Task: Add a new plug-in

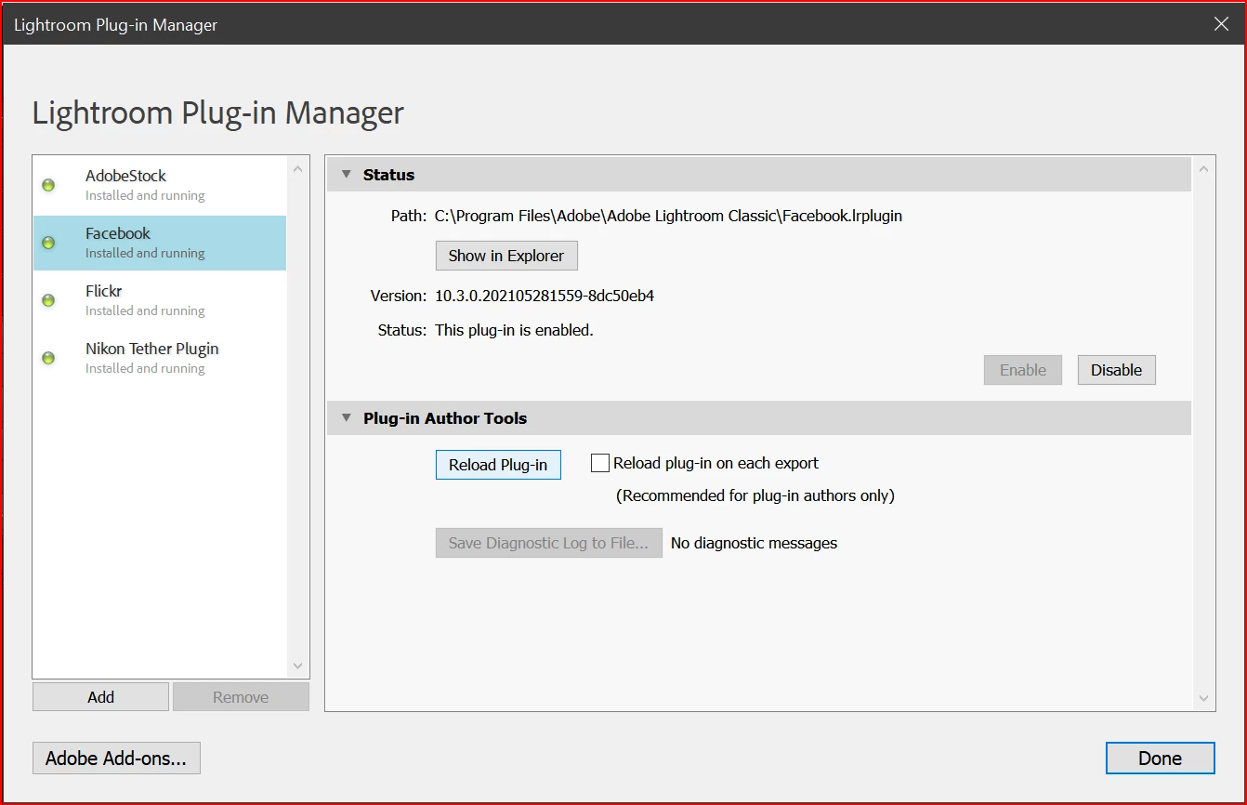Action: coord(100,697)
